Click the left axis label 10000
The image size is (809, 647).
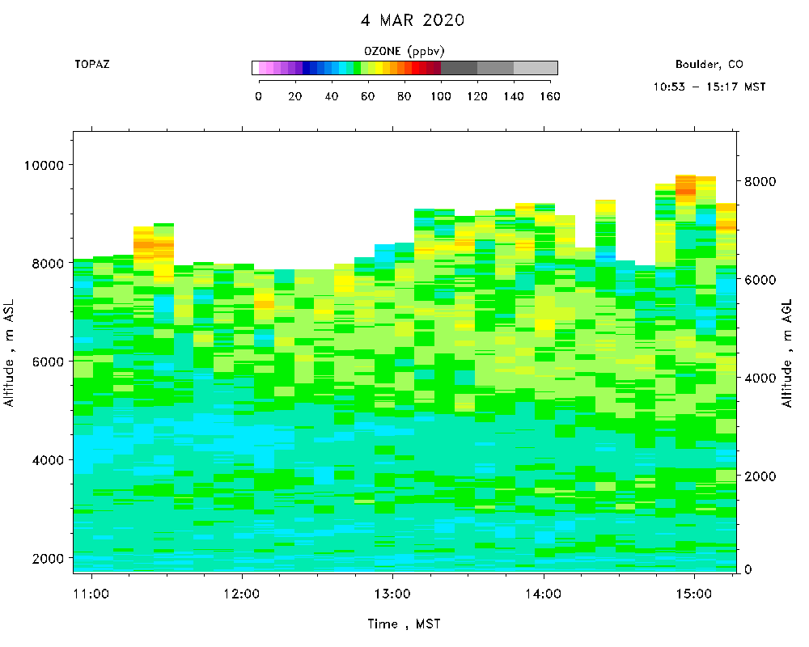pos(44,165)
